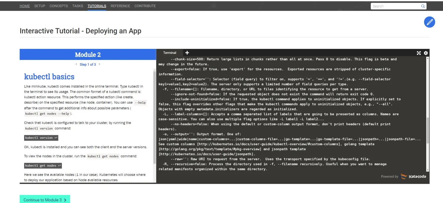Screen dimensions: 443x203
Task: Click the '-o, --output' line in terminal
Action: point(203,134)
